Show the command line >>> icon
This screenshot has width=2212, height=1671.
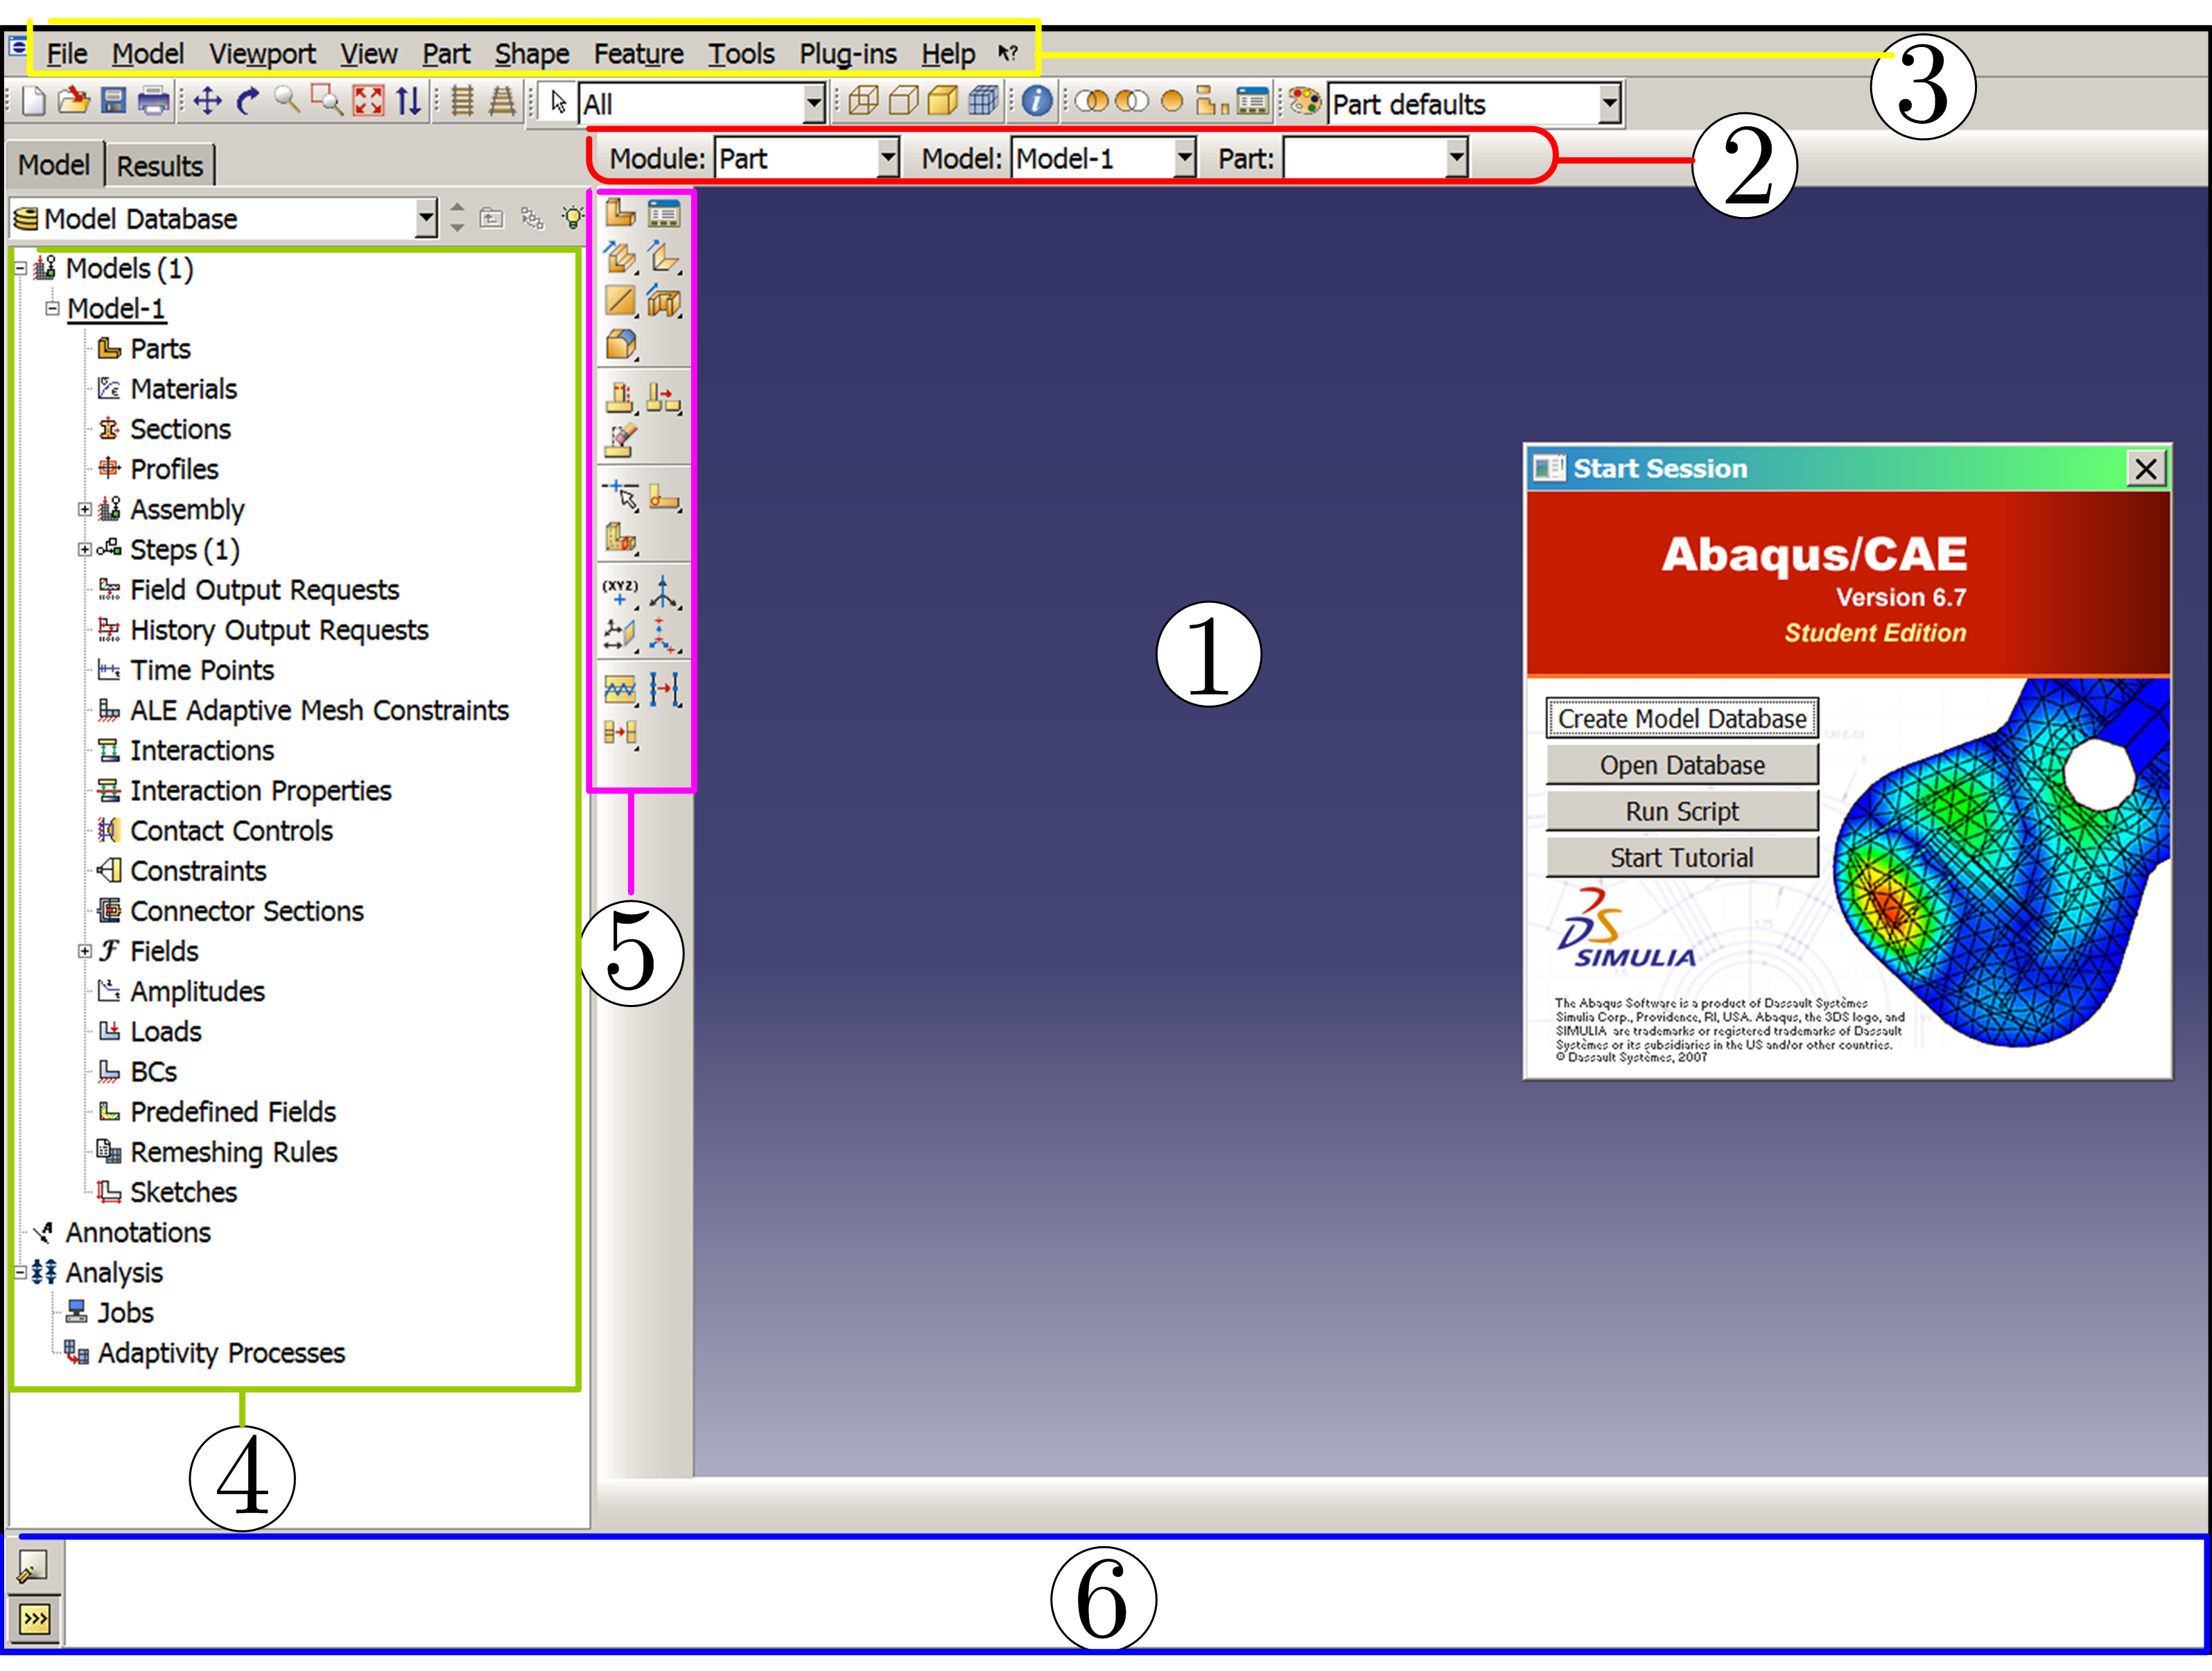click(x=34, y=1619)
